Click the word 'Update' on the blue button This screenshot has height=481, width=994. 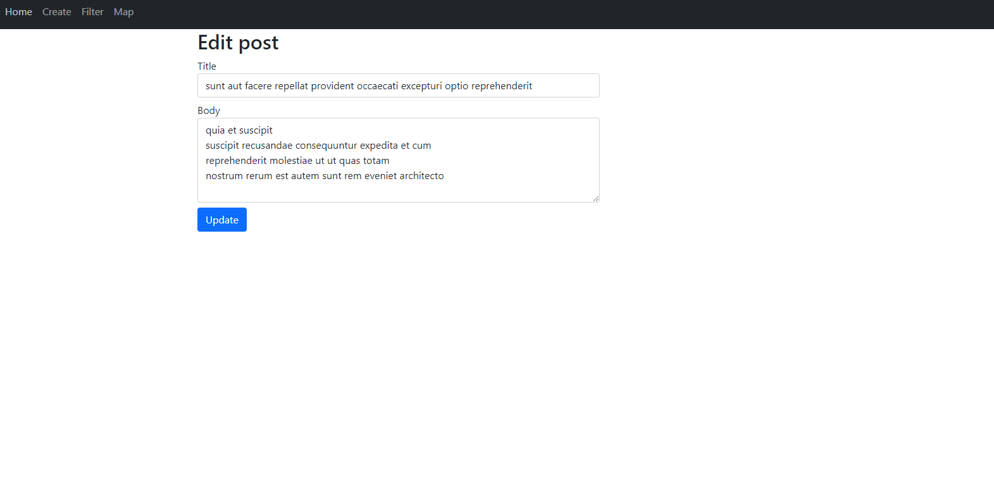(221, 220)
